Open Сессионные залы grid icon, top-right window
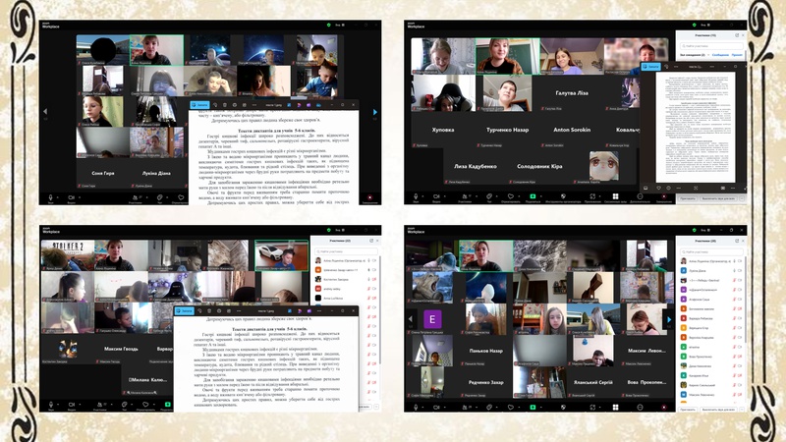 pos(616,196)
